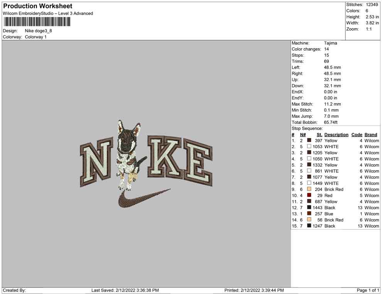Click the Height value '2.53 in'
Screen dimensions: 382x294
point(372,17)
